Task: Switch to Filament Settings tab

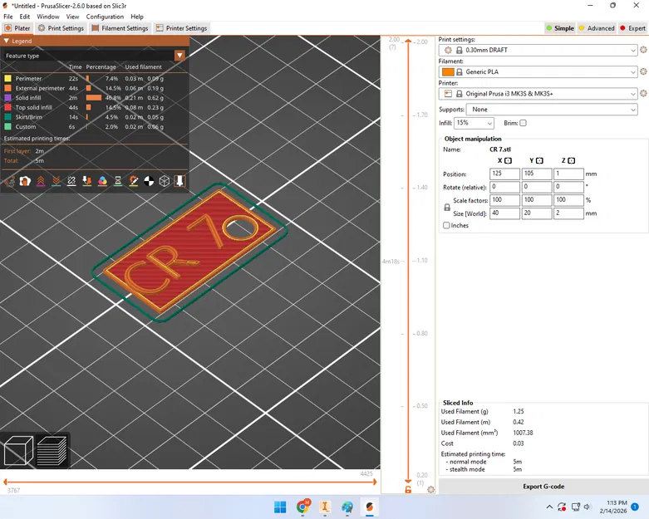Action: [120, 28]
